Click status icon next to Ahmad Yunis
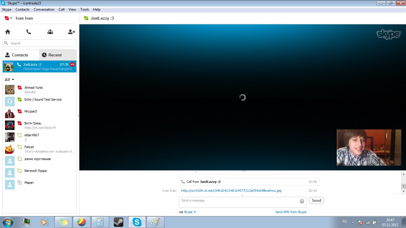The width and height of the screenshot is (406, 228). [20, 88]
